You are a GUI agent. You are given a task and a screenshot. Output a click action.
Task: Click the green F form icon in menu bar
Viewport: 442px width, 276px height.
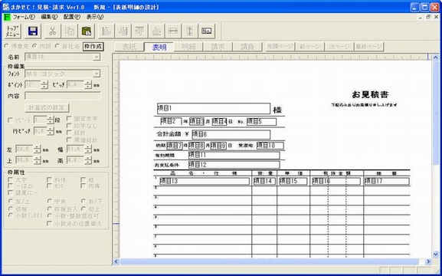click(7, 17)
